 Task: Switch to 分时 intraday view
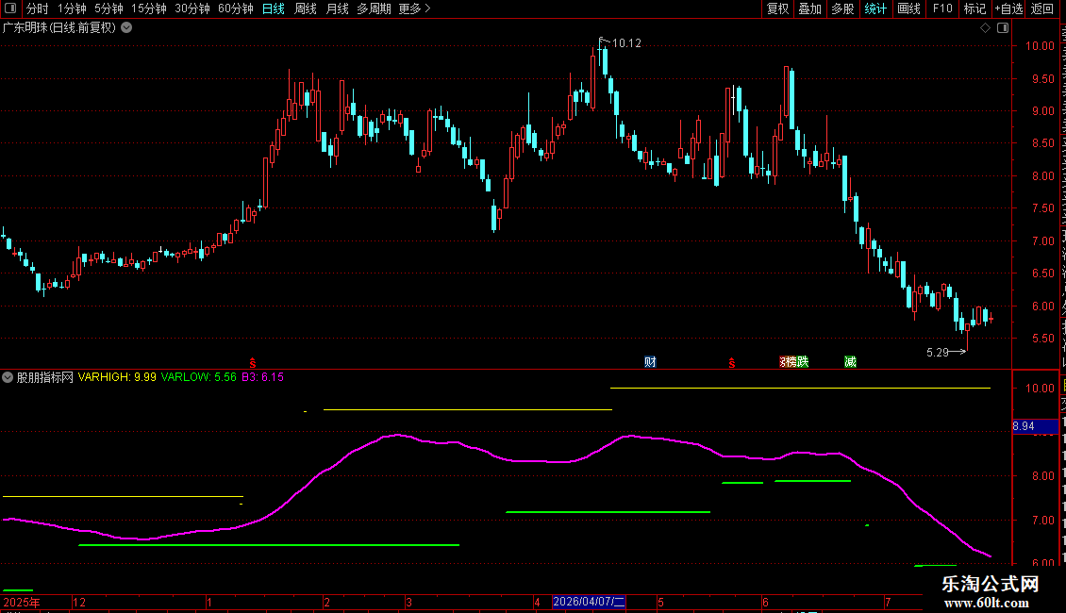(x=38, y=8)
